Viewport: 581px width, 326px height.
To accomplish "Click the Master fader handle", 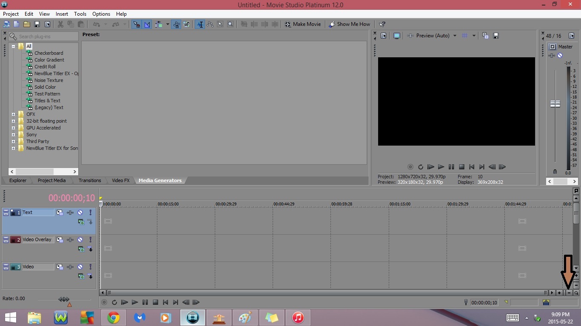I will 555,104.
